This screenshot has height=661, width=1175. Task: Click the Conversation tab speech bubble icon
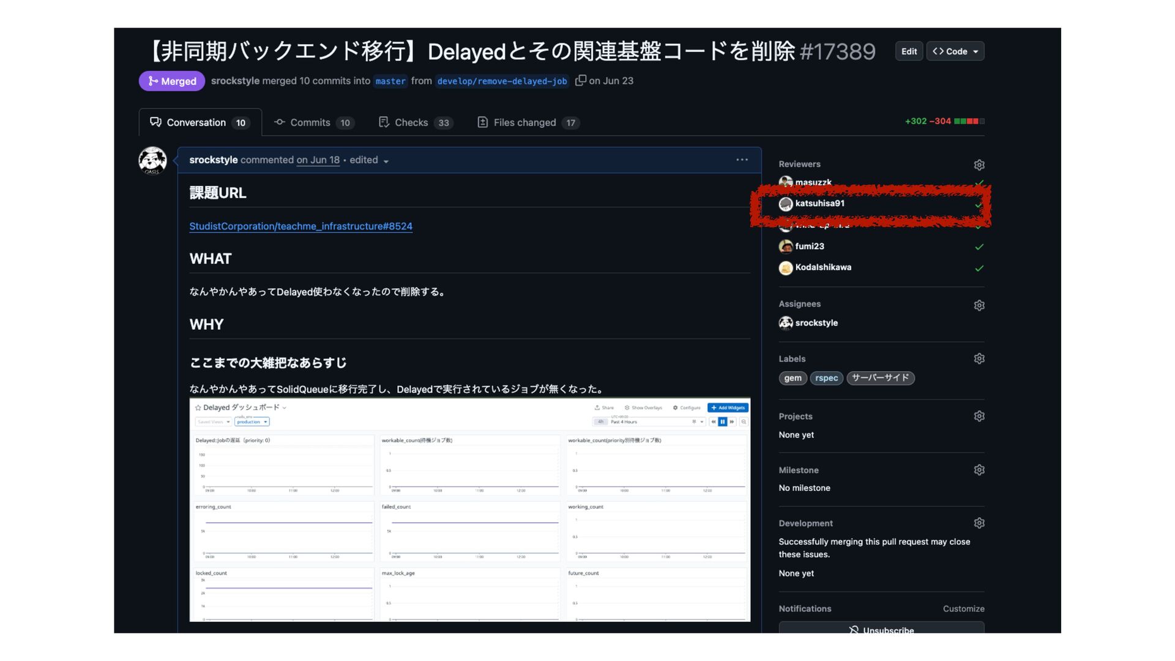(155, 122)
